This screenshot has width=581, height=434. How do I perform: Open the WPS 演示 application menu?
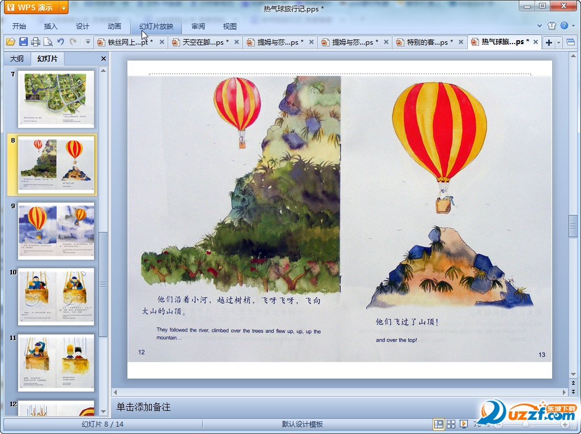[x=32, y=7]
